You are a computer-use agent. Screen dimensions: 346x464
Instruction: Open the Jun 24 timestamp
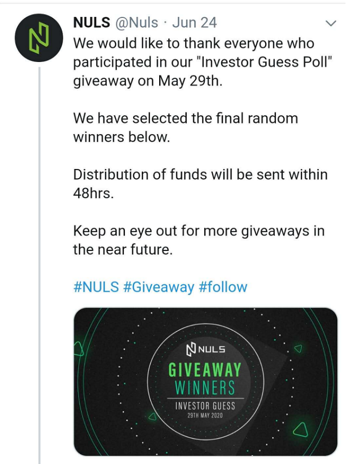(x=194, y=22)
